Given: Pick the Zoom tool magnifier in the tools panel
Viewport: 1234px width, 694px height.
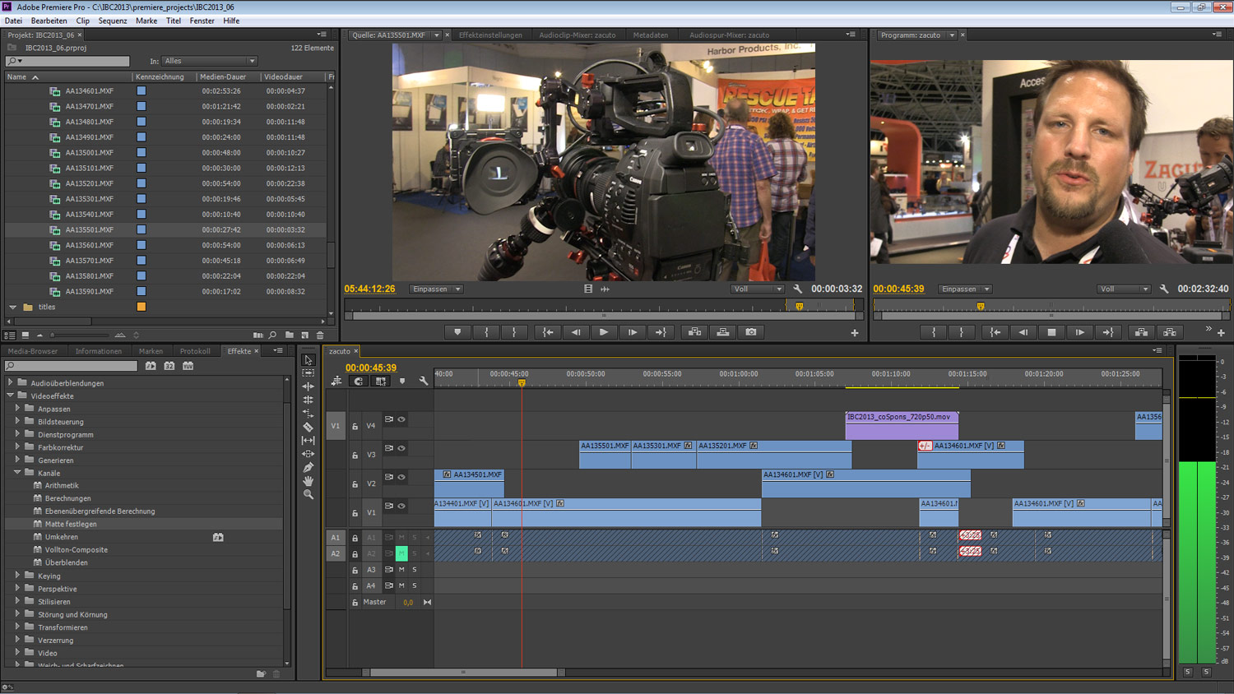Looking at the screenshot, I should (308, 494).
